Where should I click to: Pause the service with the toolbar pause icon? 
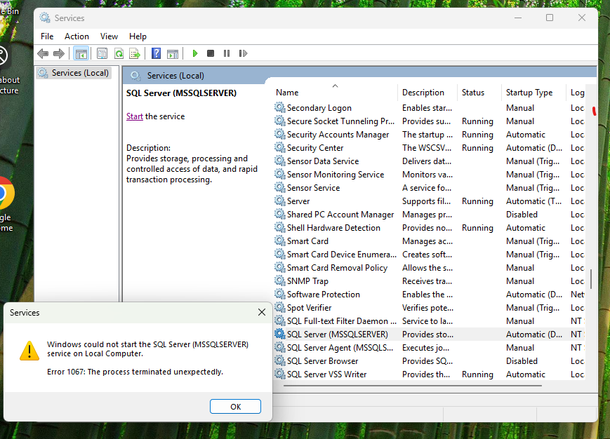(227, 53)
